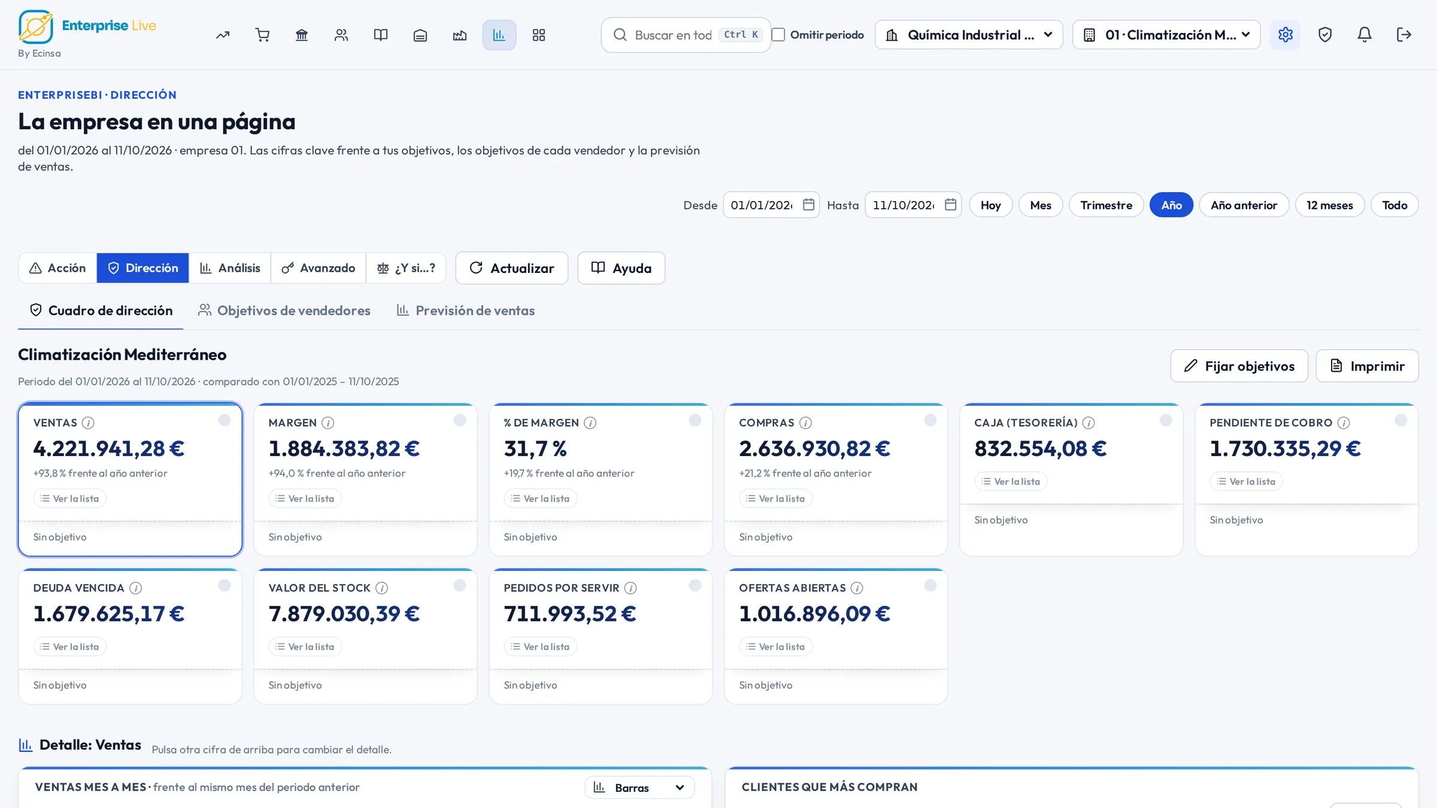
Task: Click info icon next to % DE MARGEN
Action: pyautogui.click(x=590, y=423)
